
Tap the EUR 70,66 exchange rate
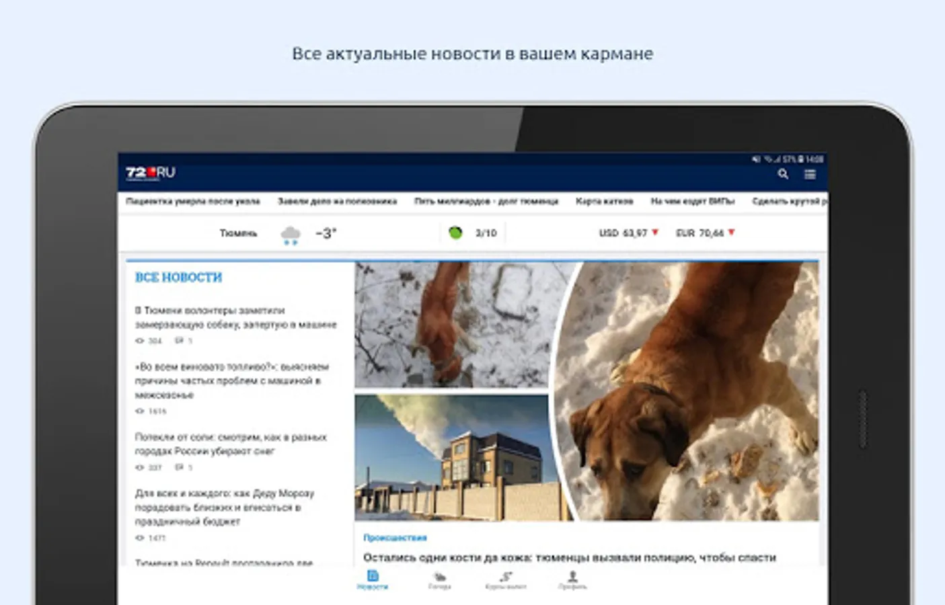700,233
